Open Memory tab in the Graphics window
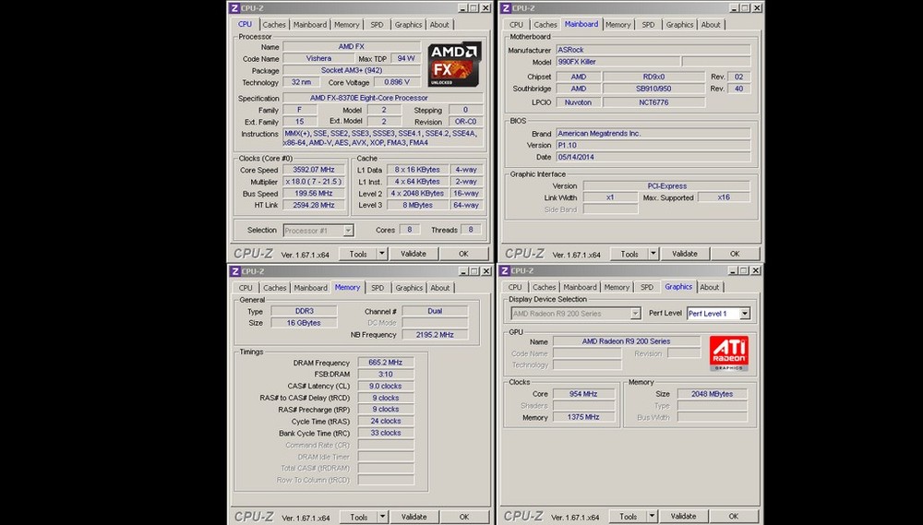This screenshot has height=525, width=923. [x=617, y=287]
